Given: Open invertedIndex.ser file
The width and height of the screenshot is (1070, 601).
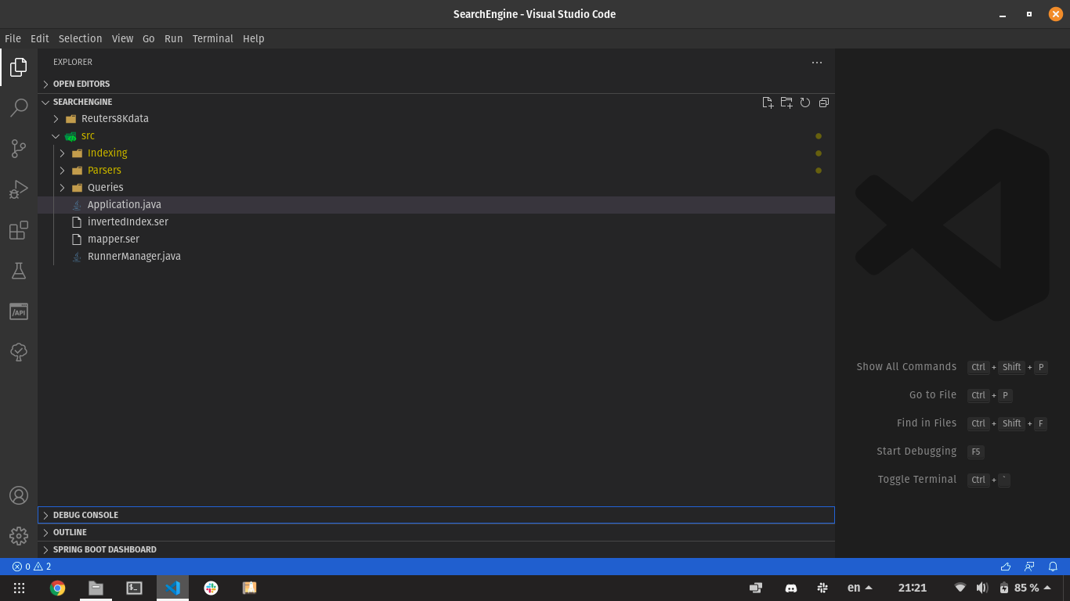Looking at the screenshot, I should coord(436,222).
